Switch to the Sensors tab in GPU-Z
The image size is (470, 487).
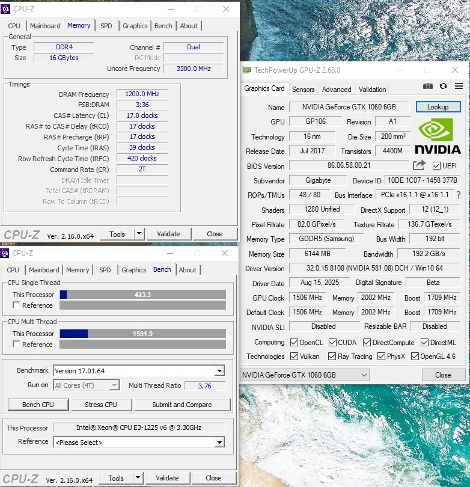[303, 90]
